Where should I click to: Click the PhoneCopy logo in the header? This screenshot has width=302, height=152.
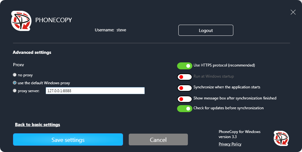click(21, 21)
